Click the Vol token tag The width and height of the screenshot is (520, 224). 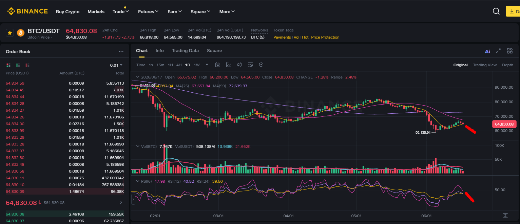pyautogui.click(x=296, y=37)
